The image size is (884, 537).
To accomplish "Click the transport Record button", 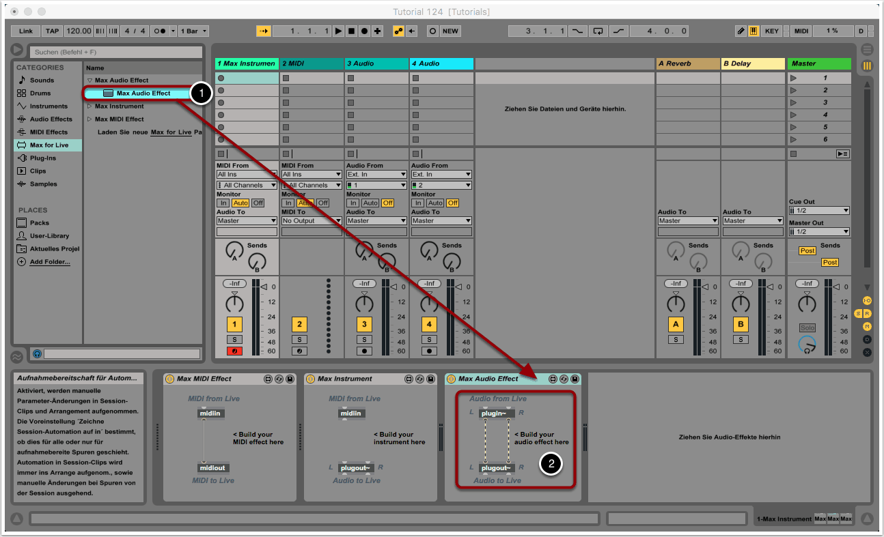I will tap(365, 31).
